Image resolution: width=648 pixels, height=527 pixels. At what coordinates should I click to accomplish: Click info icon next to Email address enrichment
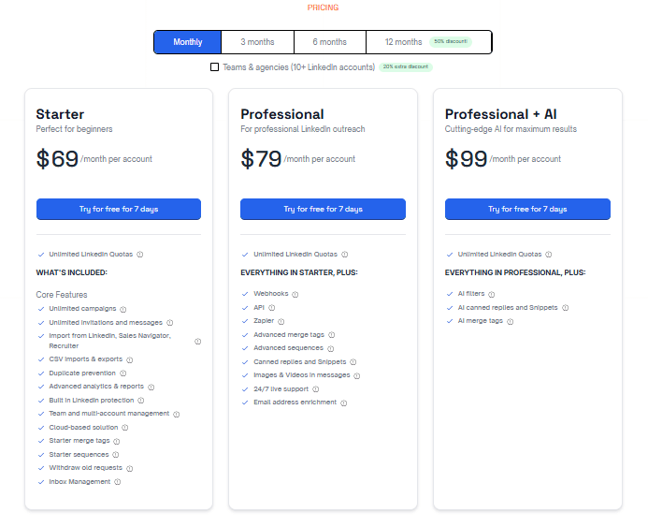point(344,403)
